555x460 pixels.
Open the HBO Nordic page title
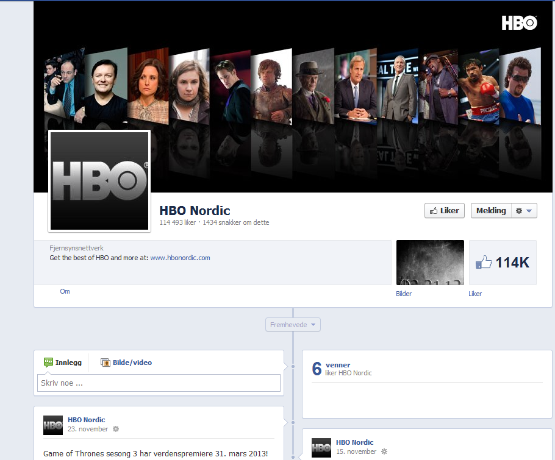coord(195,211)
